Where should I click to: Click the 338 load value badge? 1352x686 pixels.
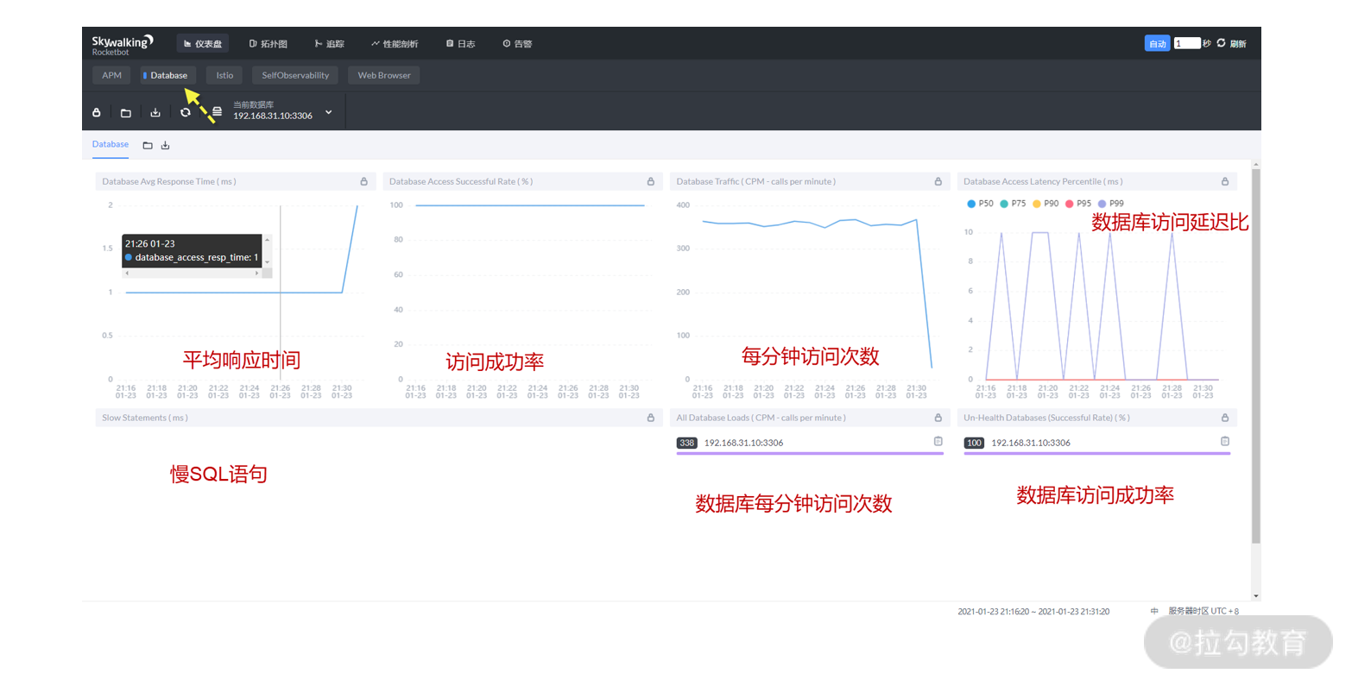pos(687,443)
